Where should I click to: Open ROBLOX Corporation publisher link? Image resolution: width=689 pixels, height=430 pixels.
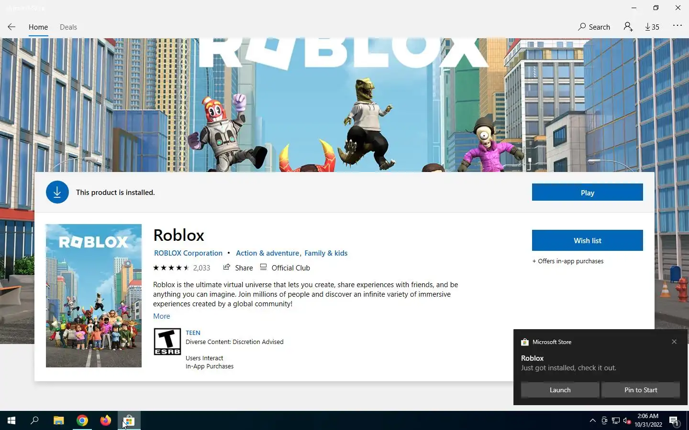pos(188,253)
